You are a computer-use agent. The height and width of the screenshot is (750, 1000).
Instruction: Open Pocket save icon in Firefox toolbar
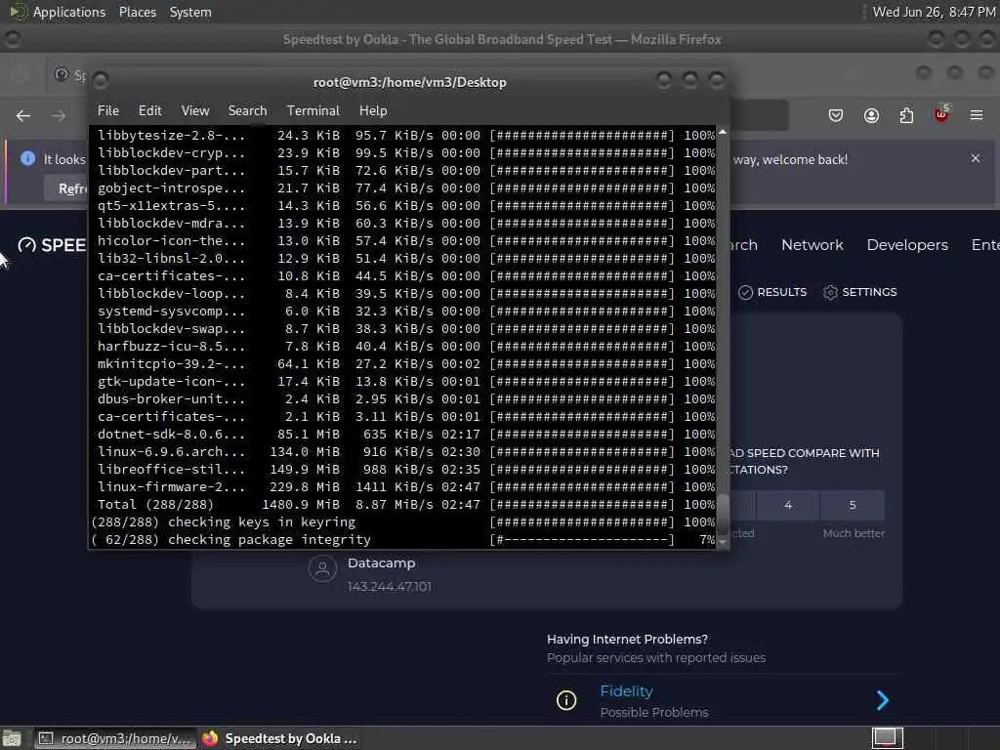point(836,115)
